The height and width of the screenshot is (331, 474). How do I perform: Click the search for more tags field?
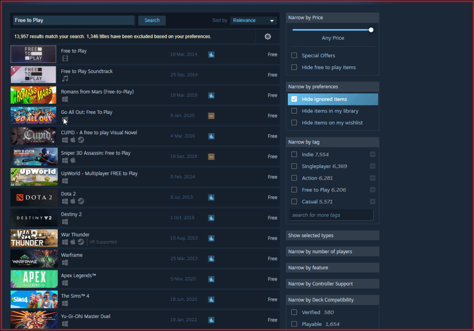click(x=331, y=215)
